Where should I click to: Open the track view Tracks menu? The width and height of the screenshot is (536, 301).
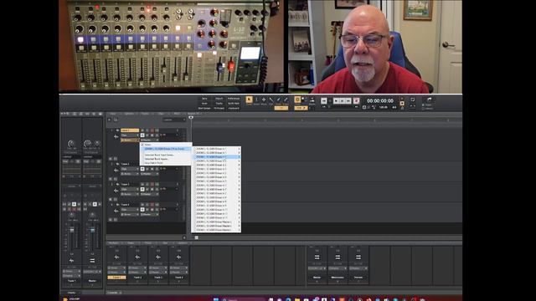click(x=145, y=114)
